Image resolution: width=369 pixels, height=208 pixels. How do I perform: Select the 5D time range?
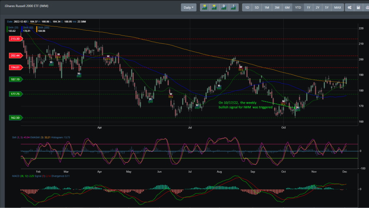[x=257, y=7]
